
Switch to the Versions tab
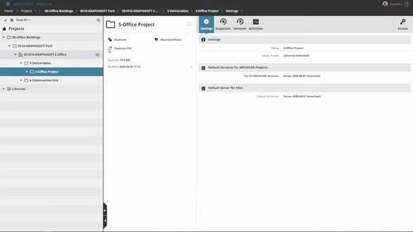[x=239, y=24]
